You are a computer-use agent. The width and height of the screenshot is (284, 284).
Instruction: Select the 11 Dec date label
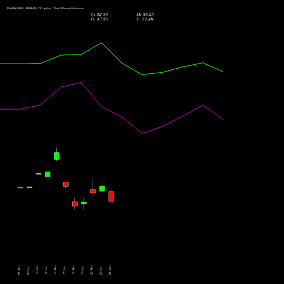coord(46,270)
